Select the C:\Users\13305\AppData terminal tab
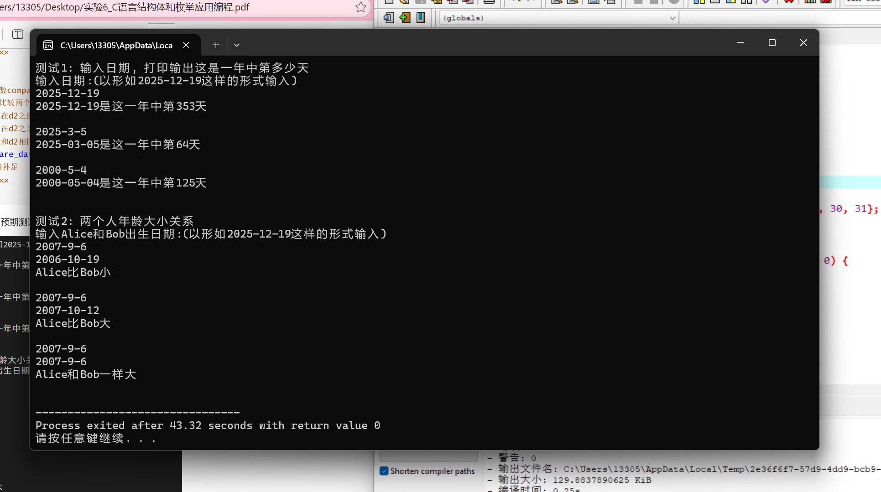 coord(116,45)
